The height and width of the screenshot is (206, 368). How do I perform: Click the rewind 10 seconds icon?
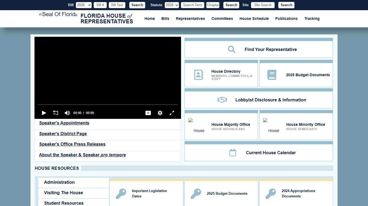coord(55,113)
